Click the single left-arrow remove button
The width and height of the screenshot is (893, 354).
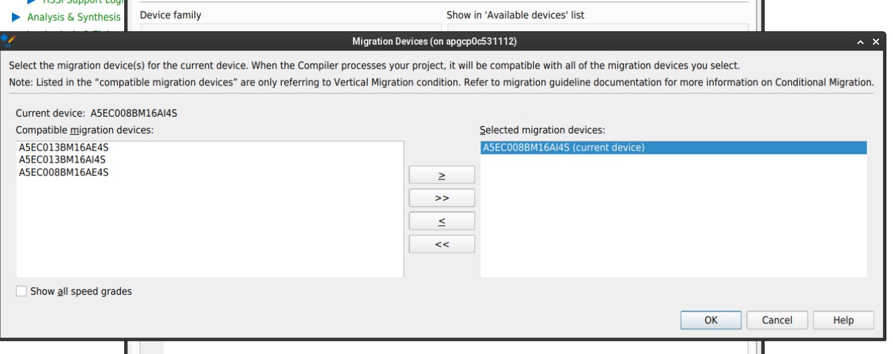441,221
